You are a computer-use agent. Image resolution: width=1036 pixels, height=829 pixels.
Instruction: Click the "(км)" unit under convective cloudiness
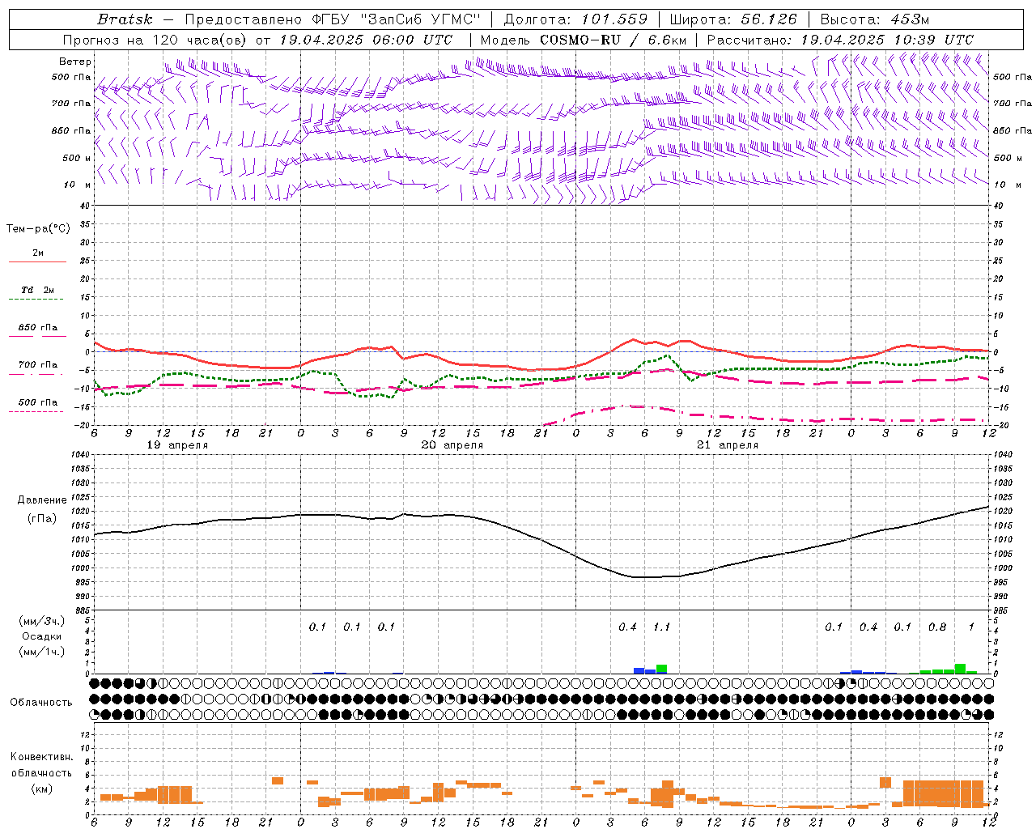coord(41,789)
